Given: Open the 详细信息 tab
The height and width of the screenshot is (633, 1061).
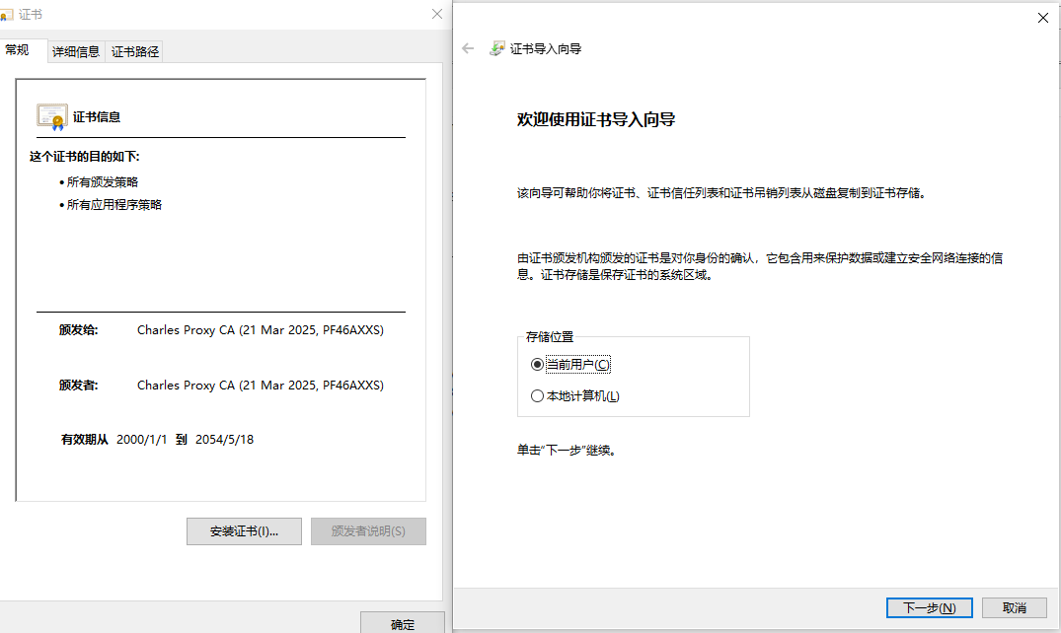Looking at the screenshot, I should (x=76, y=51).
